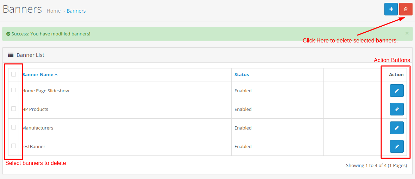
Task: Check the Manufacturers checkbox
Action: coord(13,127)
